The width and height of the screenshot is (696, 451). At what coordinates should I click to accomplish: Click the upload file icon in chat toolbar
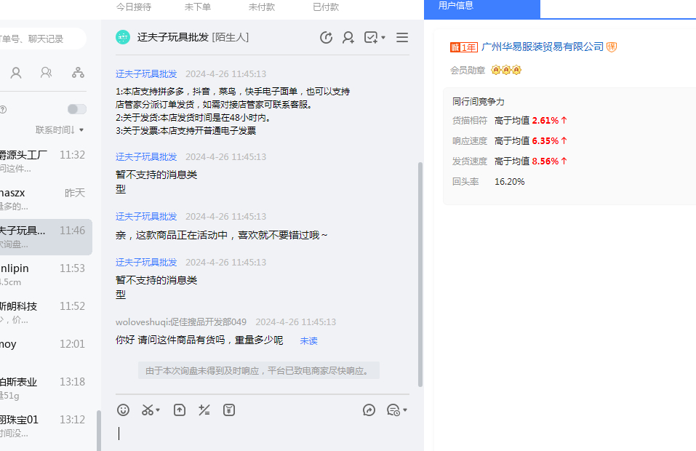click(180, 410)
